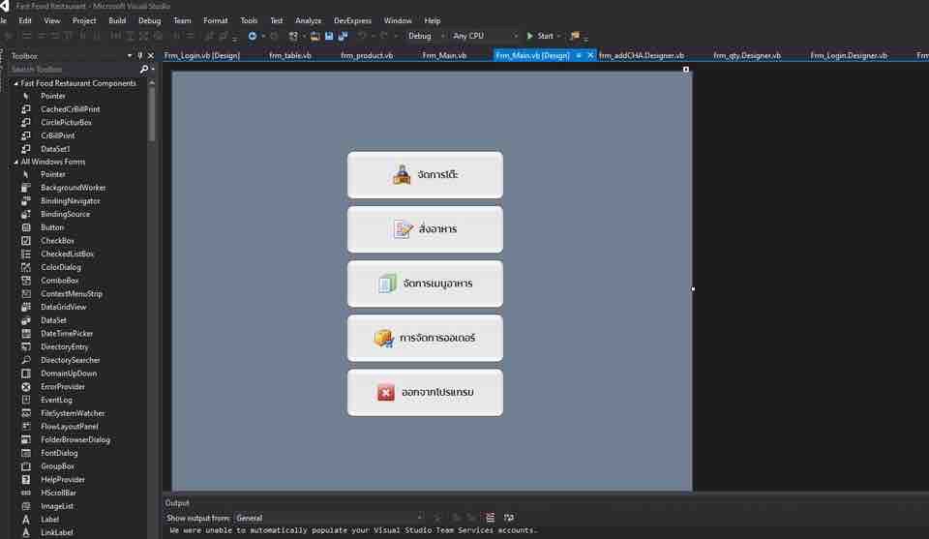929x539 pixels.
Task: Open the Toolbox window options dropdown arrow
Action: 130,56
